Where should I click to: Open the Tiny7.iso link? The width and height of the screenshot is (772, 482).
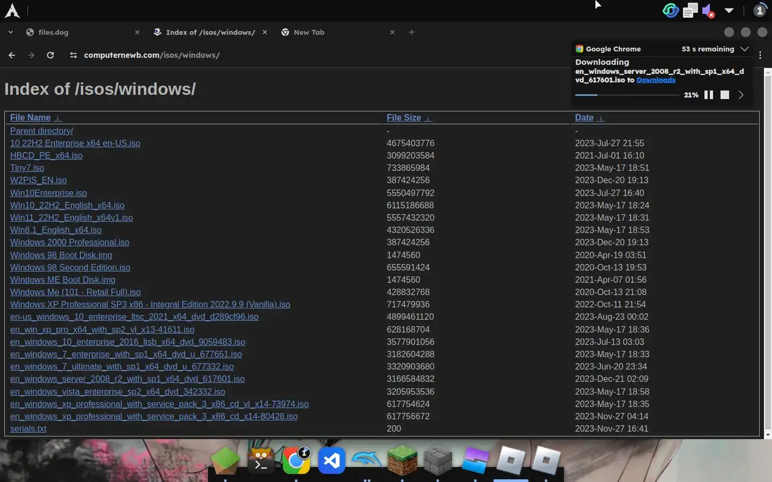(27, 168)
